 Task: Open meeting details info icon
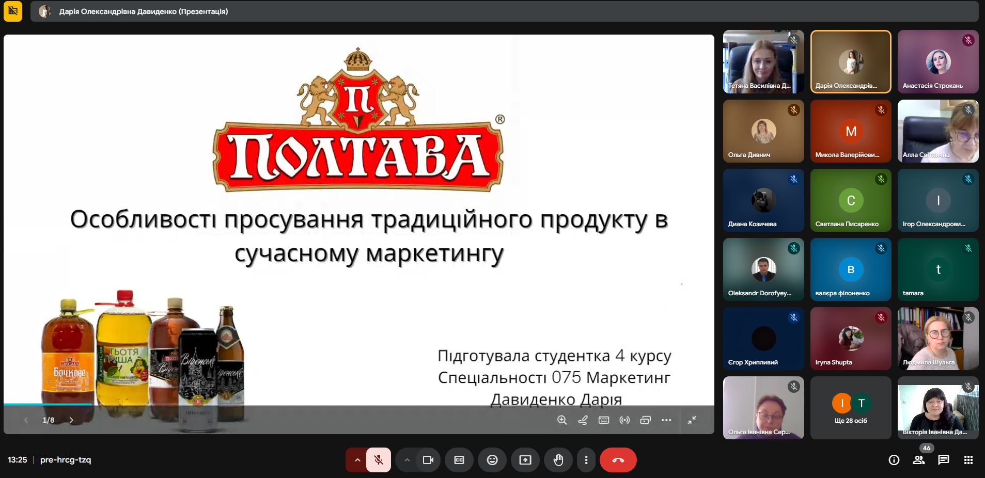click(x=894, y=460)
